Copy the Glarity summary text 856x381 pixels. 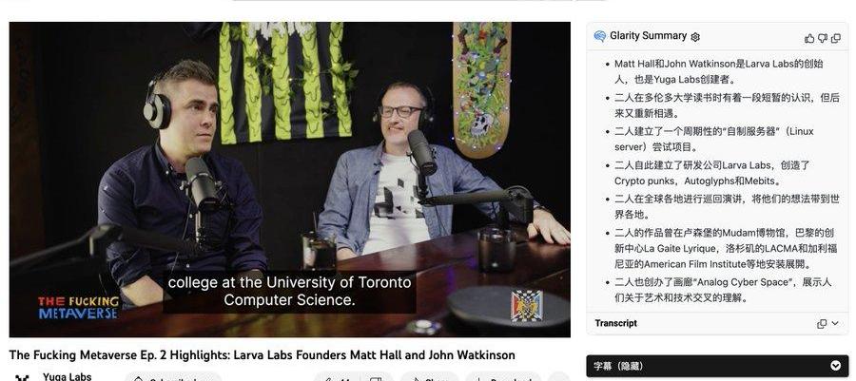pyautogui.click(x=835, y=38)
